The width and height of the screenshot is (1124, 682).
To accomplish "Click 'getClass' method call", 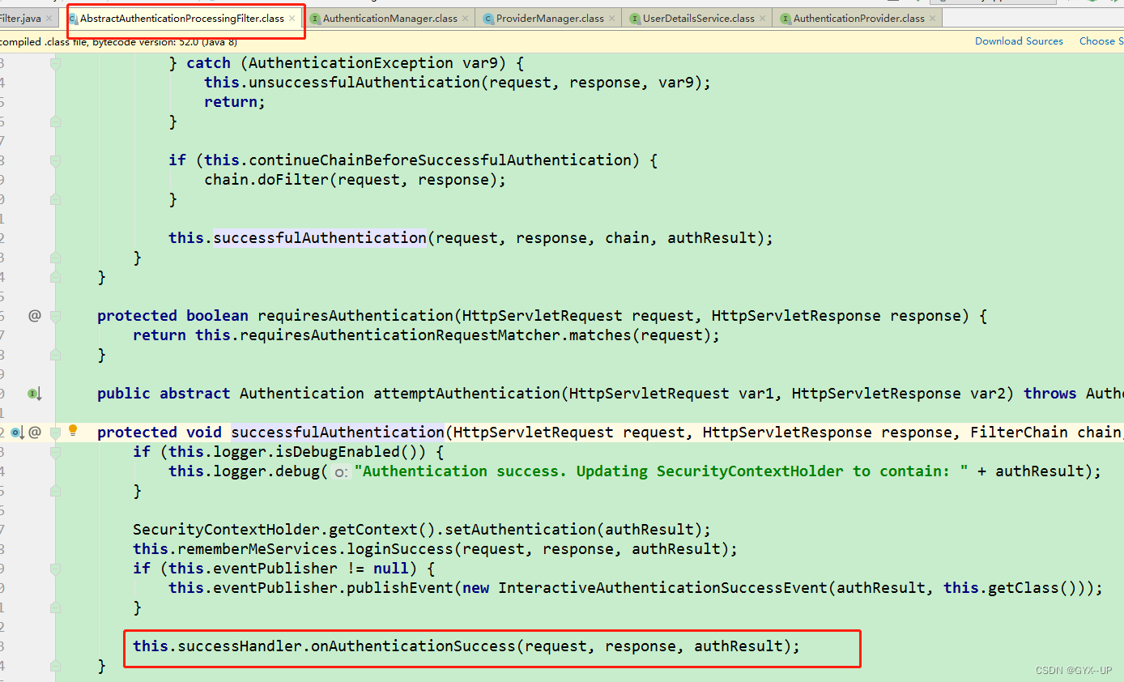I will click(x=1024, y=588).
